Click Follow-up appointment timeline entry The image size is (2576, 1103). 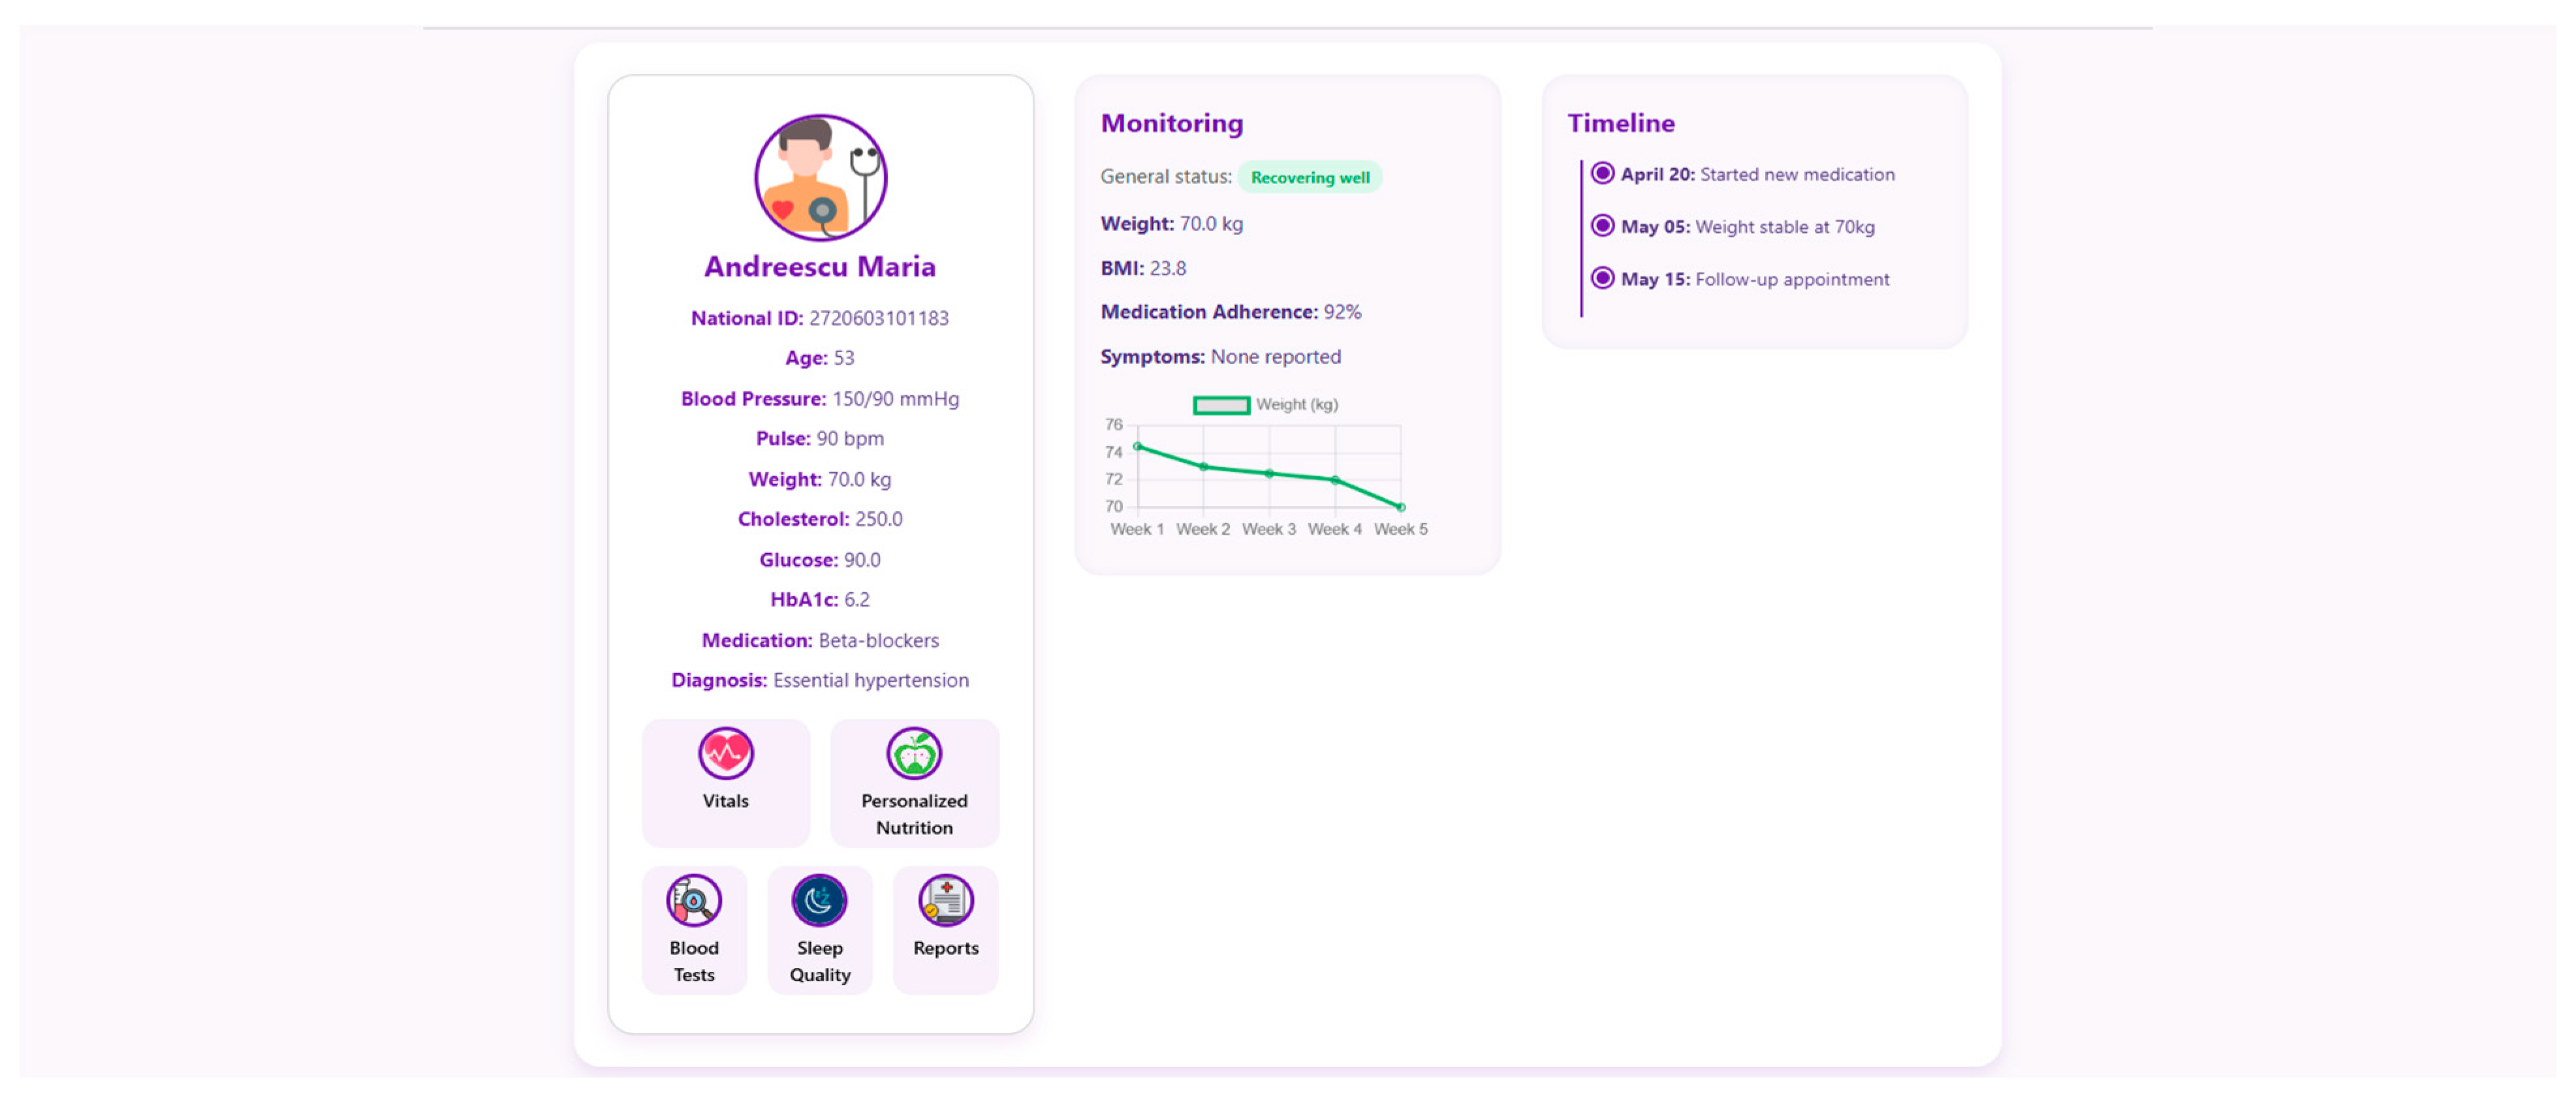click(x=1791, y=280)
